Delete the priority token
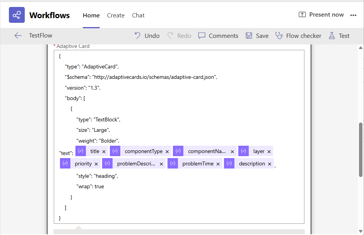Screen dimensions: 364x235 click(x=96, y=164)
